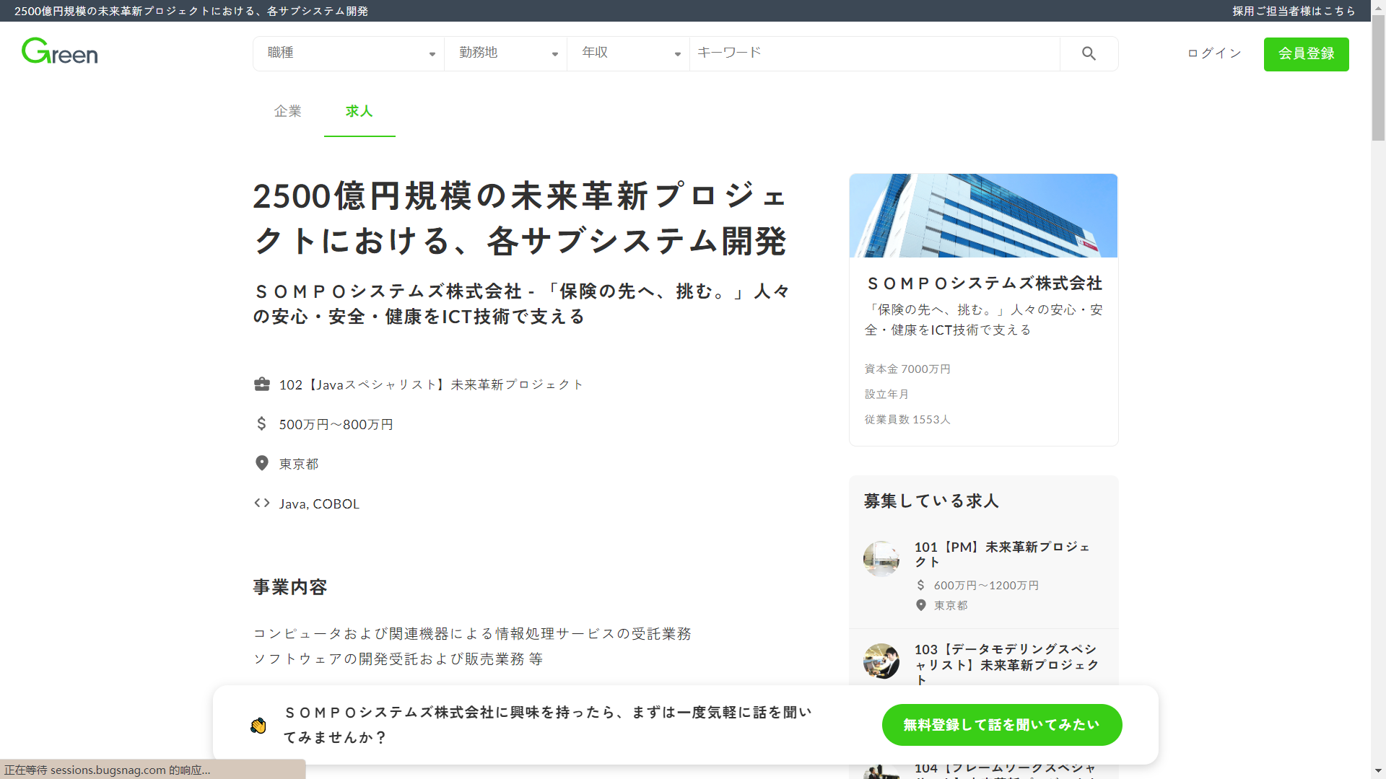Image resolution: width=1386 pixels, height=779 pixels.
Task: Click 無料登録して話を聞いてみたい button
Action: [x=1001, y=725]
